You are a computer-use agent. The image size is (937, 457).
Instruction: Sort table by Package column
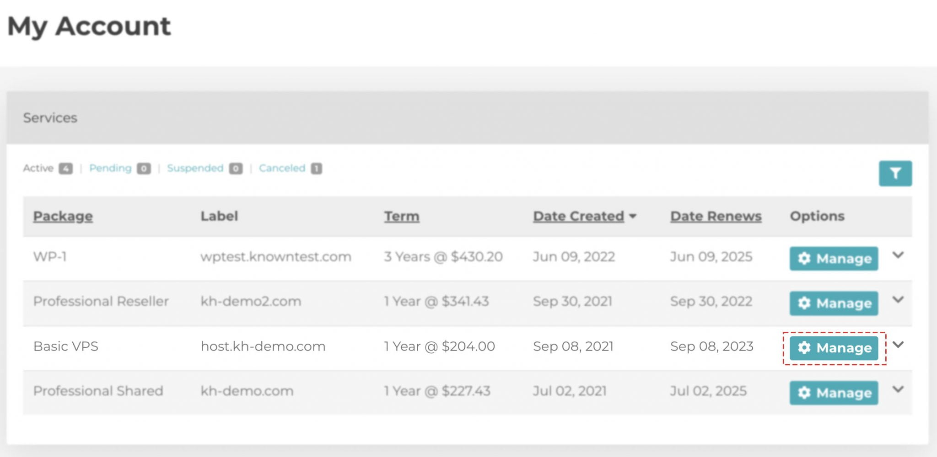click(63, 216)
